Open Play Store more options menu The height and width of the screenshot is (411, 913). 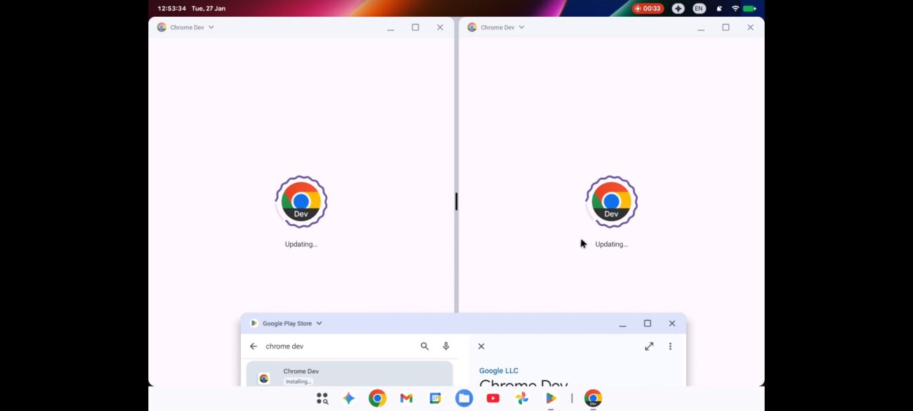(670, 346)
